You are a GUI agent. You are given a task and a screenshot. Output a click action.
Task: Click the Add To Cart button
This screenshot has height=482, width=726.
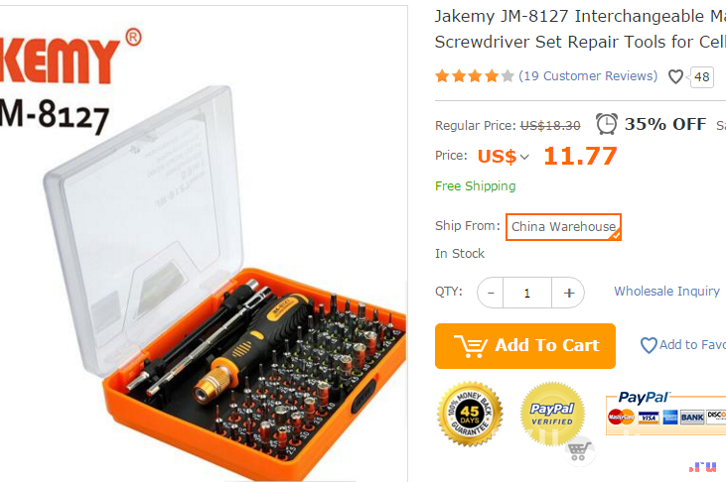525,346
